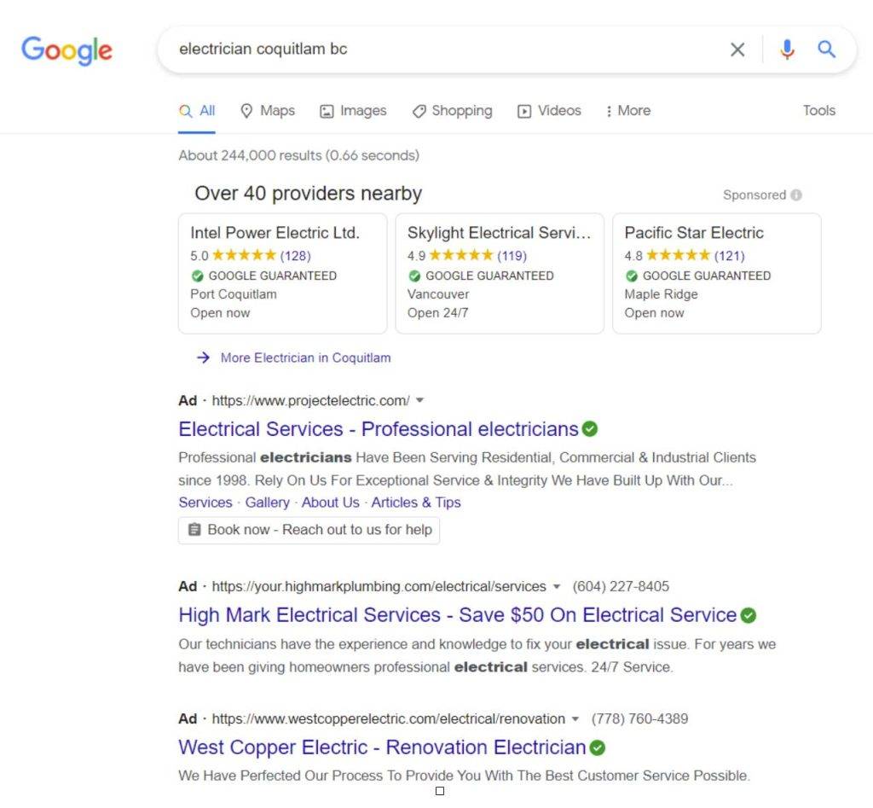Click Sponsored info icon
This screenshot has width=873, height=808.
pyautogui.click(x=796, y=195)
